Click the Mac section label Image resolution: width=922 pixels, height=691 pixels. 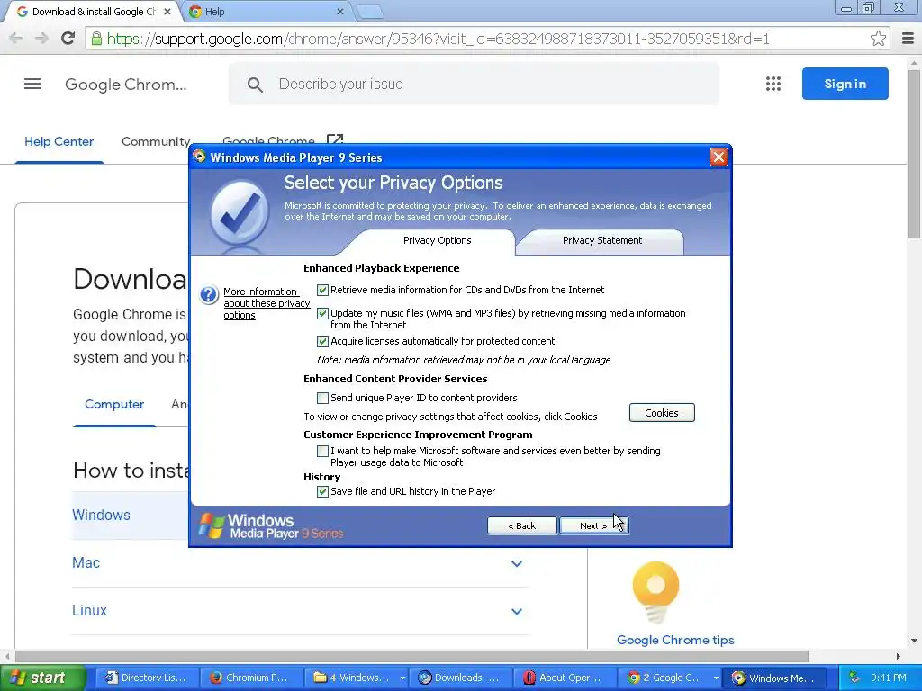pos(86,563)
